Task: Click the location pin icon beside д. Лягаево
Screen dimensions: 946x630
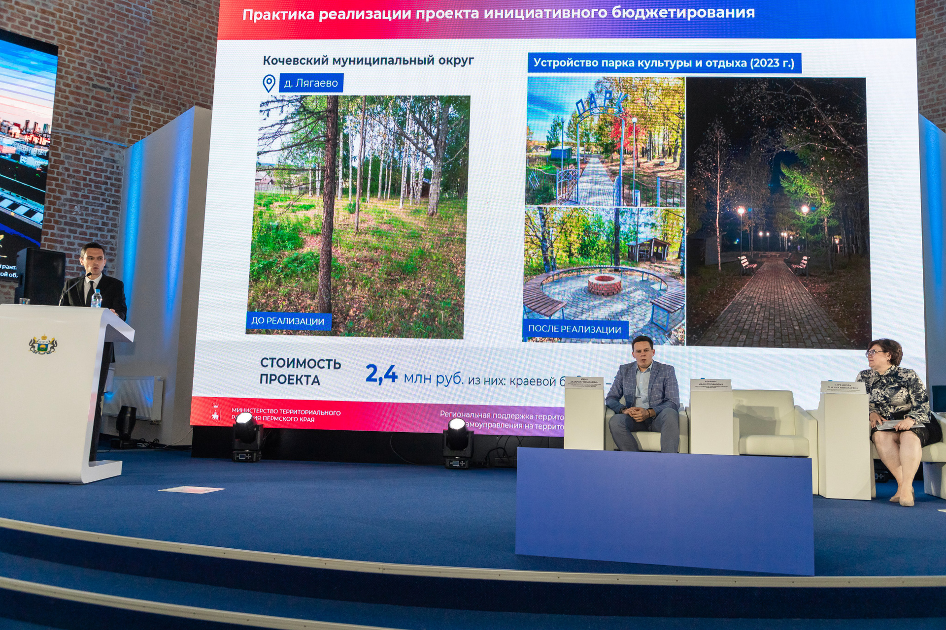Action: pyautogui.click(x=269, y=83)
